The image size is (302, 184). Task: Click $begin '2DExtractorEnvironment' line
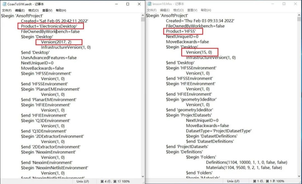tap(52, 137)
